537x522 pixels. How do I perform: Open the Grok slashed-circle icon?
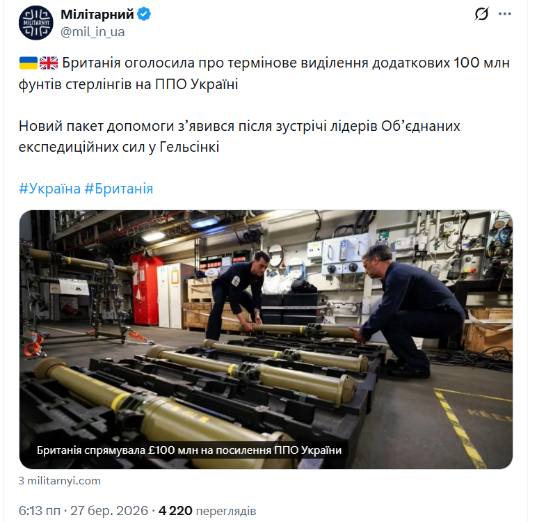point(481,14)
